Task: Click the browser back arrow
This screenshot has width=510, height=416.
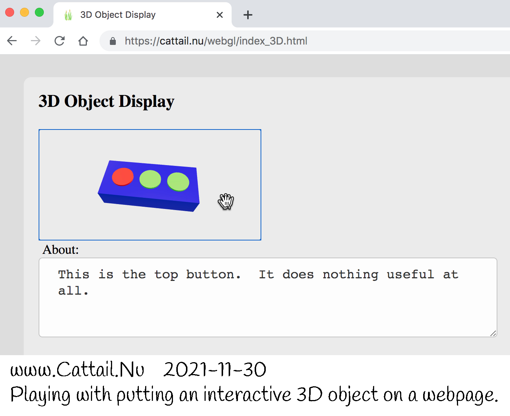Action: [x=12, y=41]
